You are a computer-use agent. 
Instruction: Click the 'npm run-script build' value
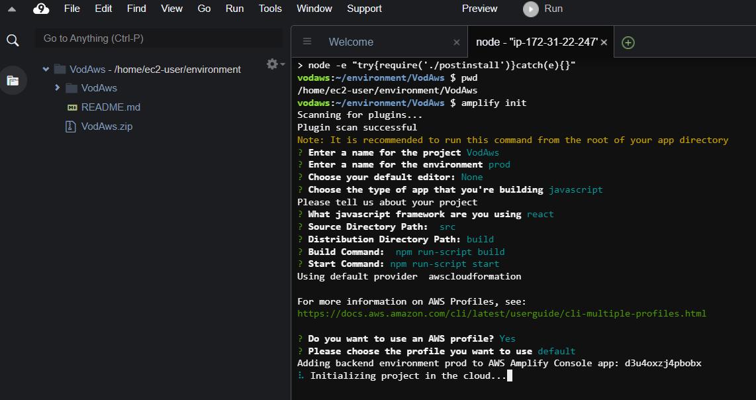click(x=450, y=252)
